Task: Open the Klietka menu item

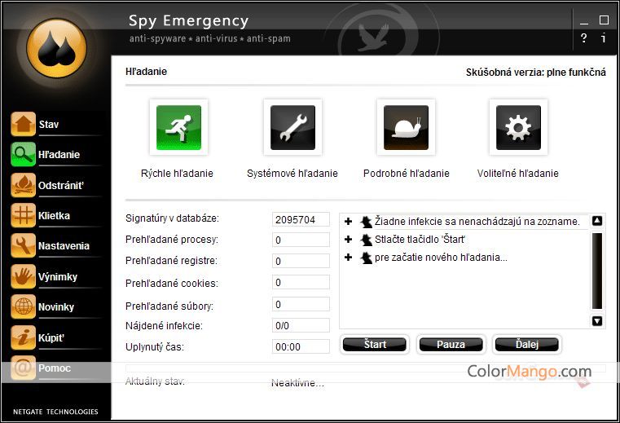Action: click(x=54, y=216)
